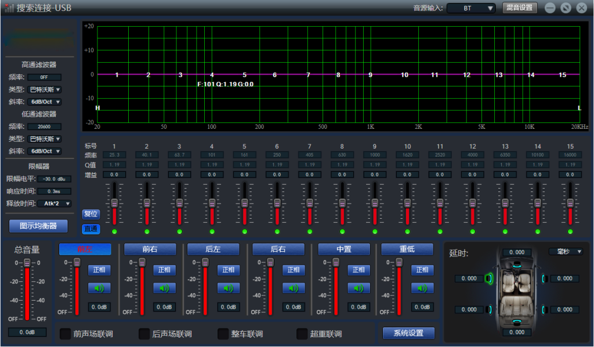Image resolution: width=594 pixels, height=347 pixels.
Task: Open low-pass filter 类型 dropdown
Action: pos(45,139)
